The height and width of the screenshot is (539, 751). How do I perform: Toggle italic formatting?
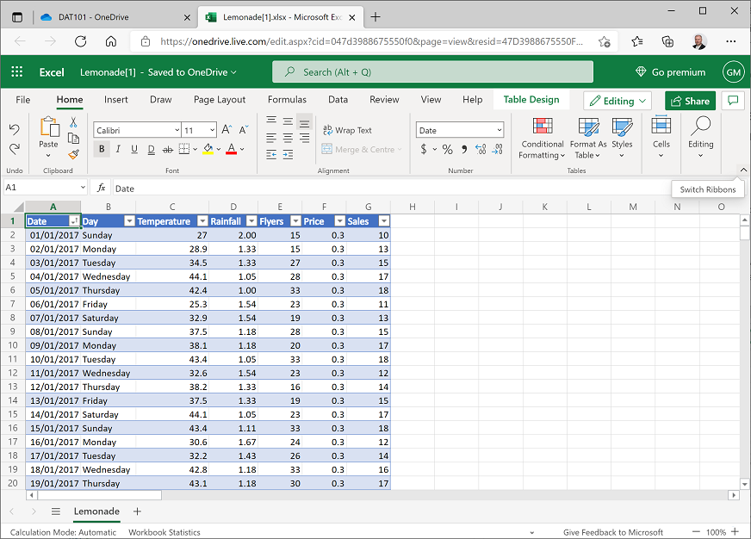point(118,149)
